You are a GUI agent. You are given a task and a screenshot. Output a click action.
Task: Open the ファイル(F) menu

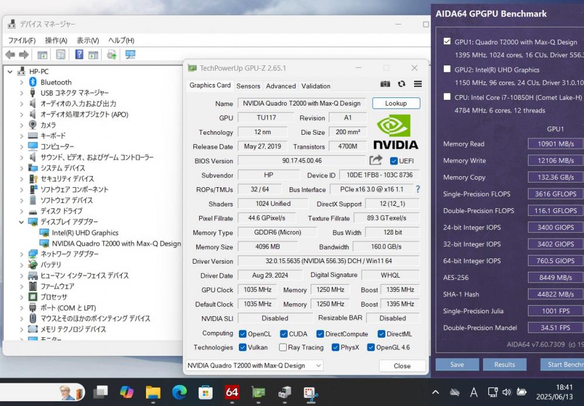[x=22, y=40]
